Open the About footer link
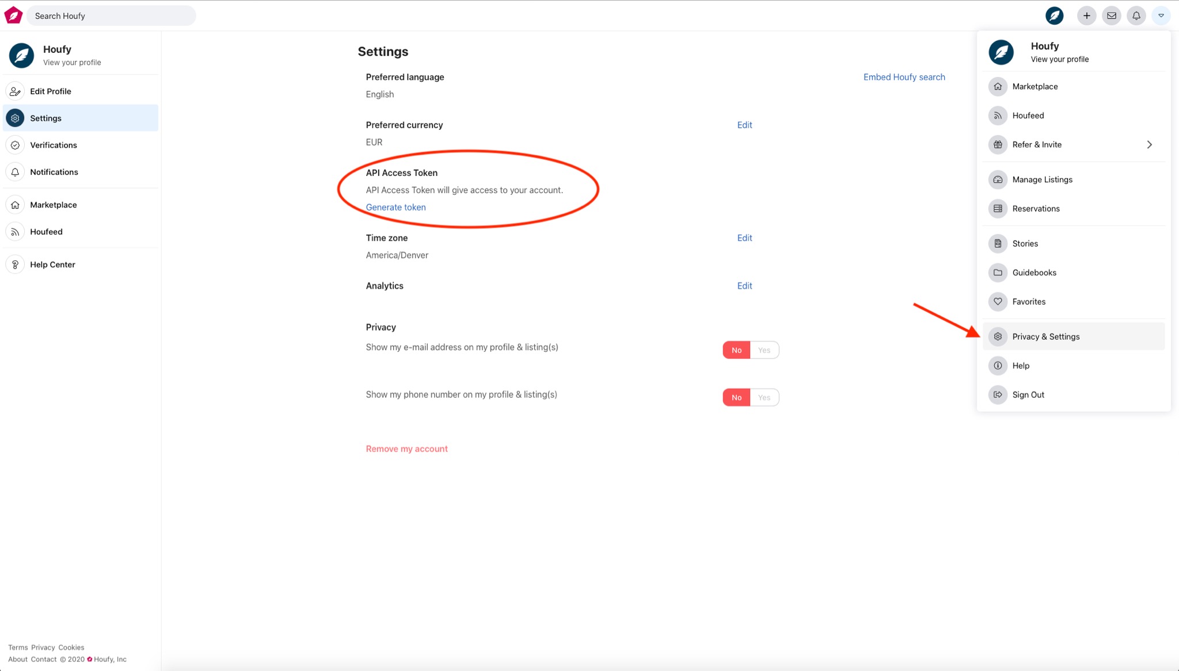The image size is (1179, 671). pos(18,660)
